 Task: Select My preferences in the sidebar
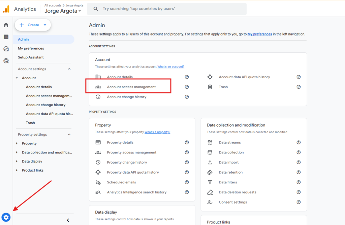click(x=31, y=48)
